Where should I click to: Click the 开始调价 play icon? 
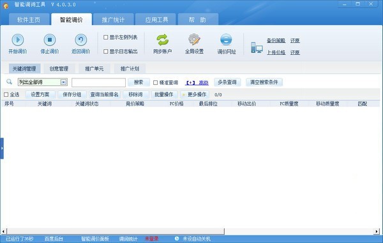coord(18,40)
